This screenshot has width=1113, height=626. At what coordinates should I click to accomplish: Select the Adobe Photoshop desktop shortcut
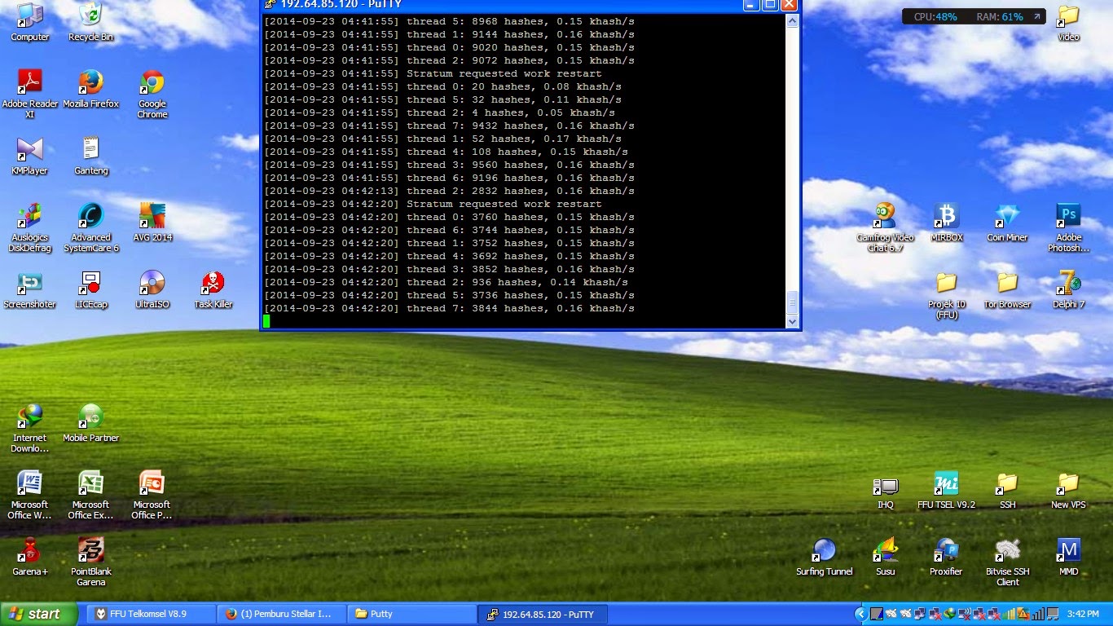[1068, 227]
